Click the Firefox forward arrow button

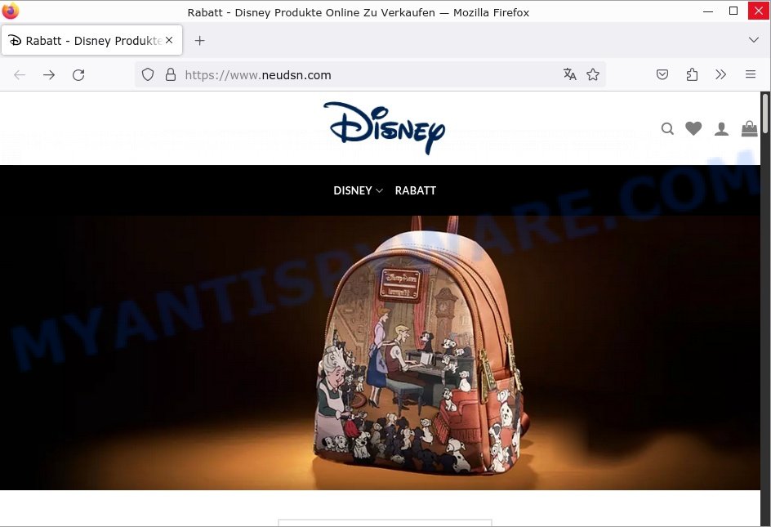[x=49, y=75]
